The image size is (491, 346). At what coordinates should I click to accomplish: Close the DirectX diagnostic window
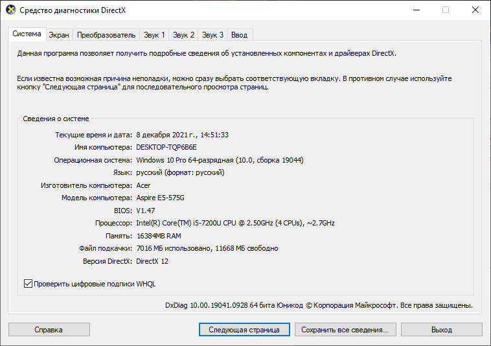[x=475, y=10]
